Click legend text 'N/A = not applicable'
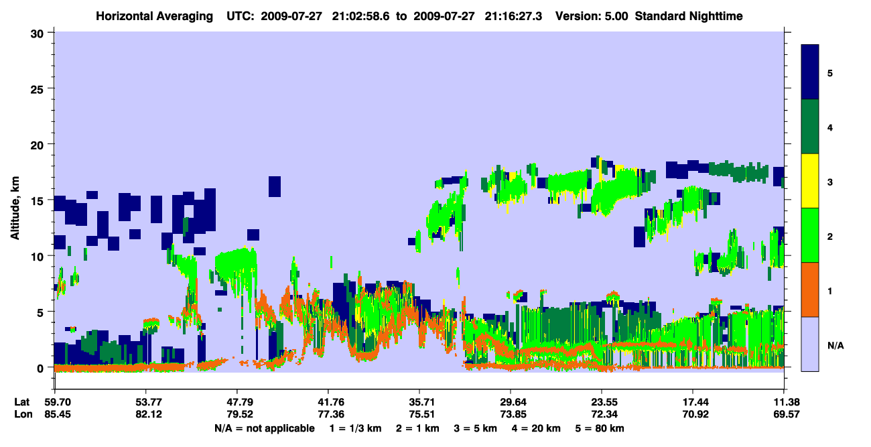The image size is (871, 447). click(x=264, y=428)
